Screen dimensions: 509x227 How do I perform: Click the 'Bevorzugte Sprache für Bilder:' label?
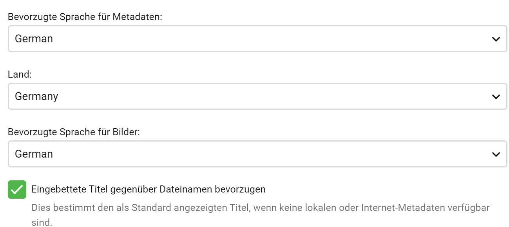tap(74, 132)
